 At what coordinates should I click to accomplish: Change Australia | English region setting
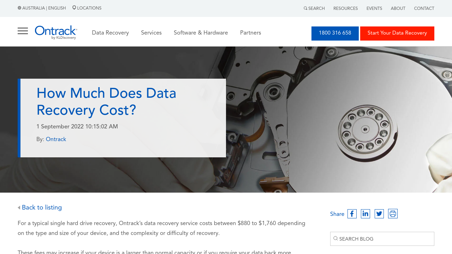(x=42, y=8)
